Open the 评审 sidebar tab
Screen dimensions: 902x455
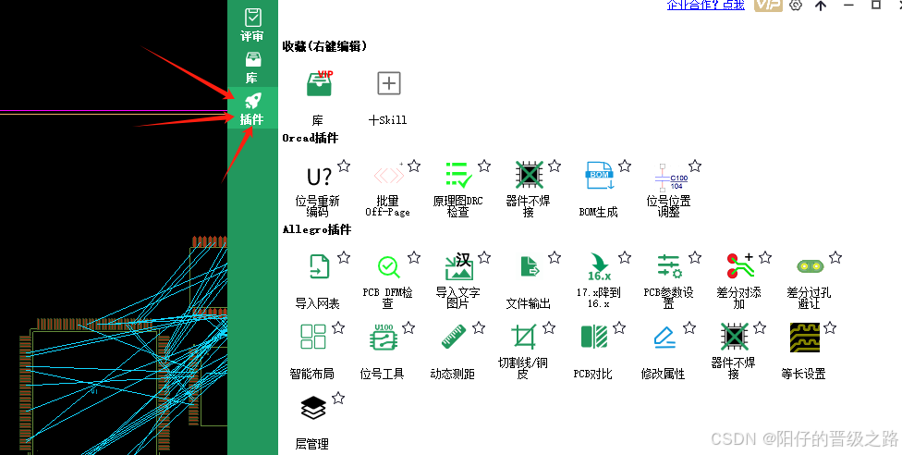252,25
